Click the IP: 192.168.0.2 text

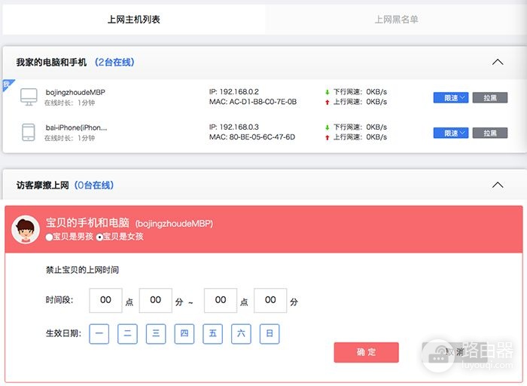coord(234,91)
